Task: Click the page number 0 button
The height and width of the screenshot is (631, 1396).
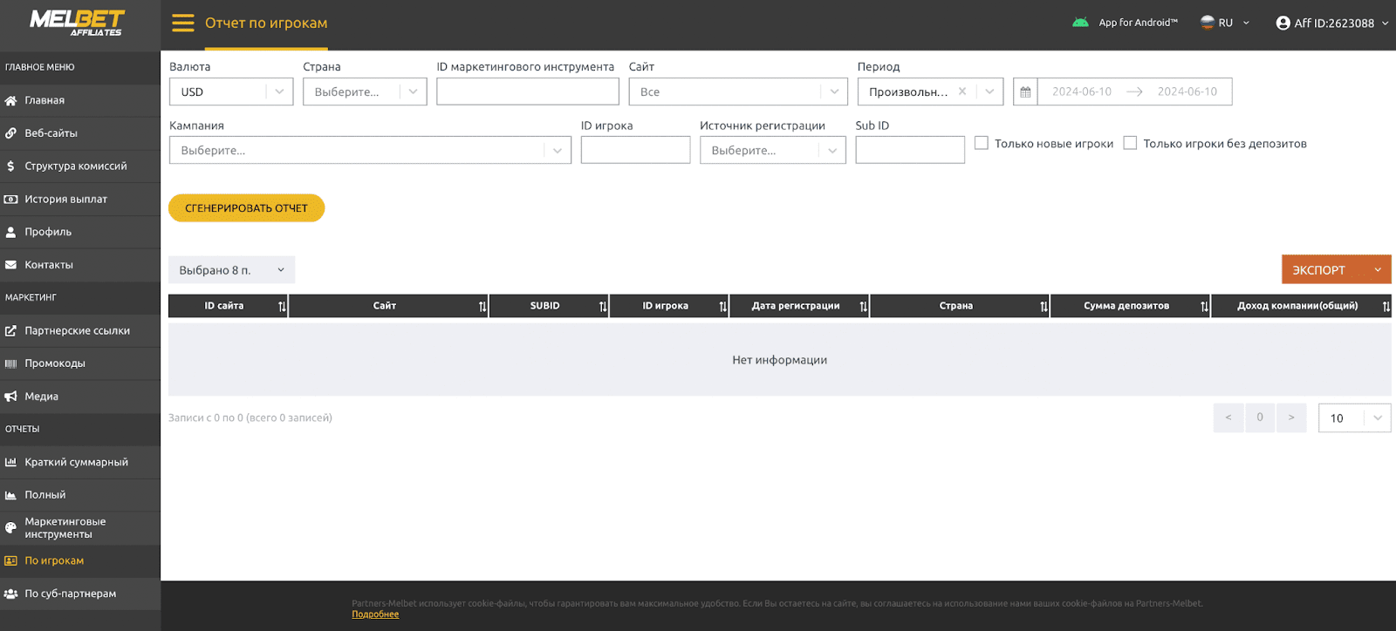Action: tap(1260, 417)
